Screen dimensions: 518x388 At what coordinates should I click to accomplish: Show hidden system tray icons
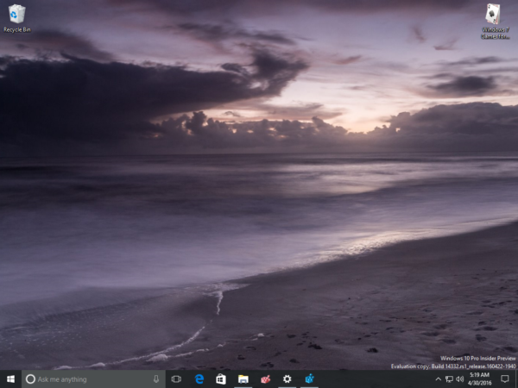coord(438,379)
